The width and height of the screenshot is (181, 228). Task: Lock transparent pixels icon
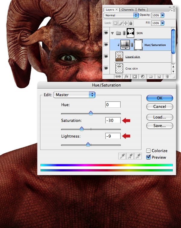[x=115, y=23]
